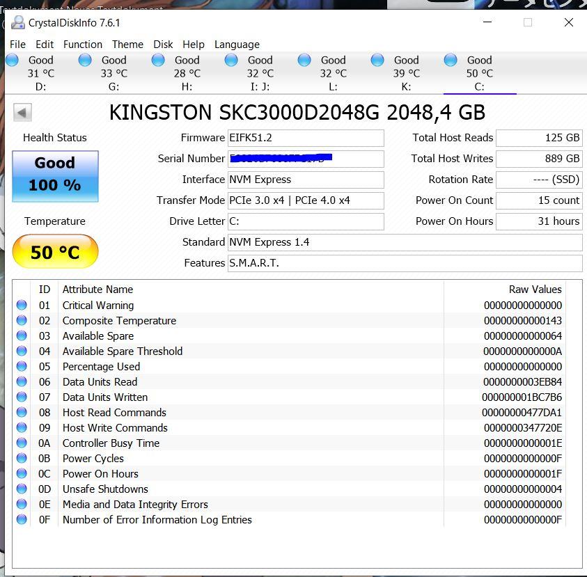Click Power On Hours value 31 hours
This screenshot has width=587, height=577.
tap(539, 221)
